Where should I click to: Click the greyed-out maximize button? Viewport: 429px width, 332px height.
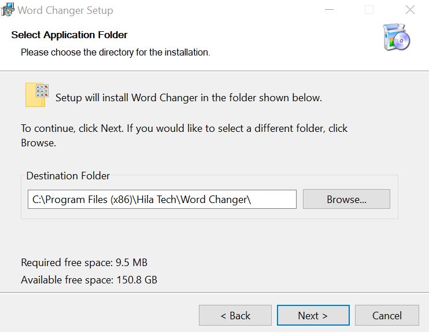point(369,10)
